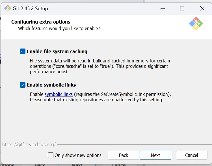Go to the previous page with Back

click(124, 155)
